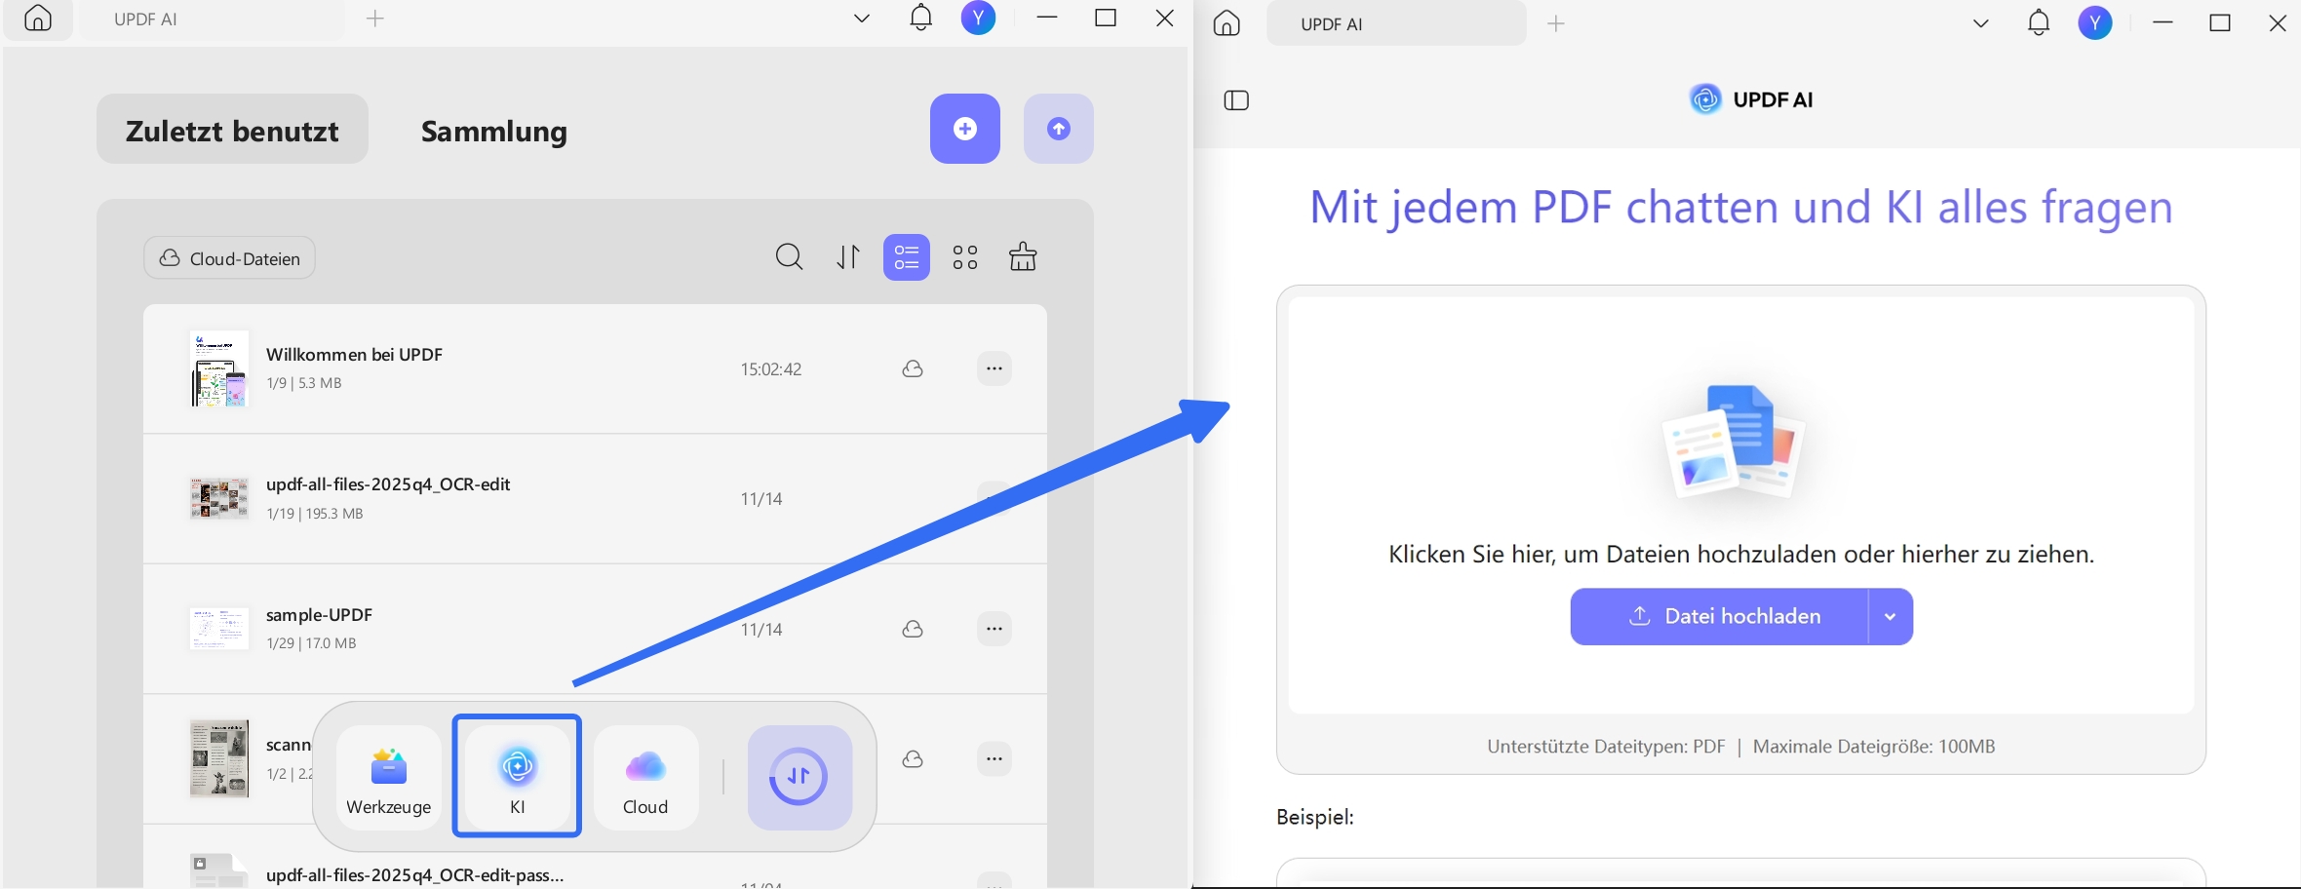The width and height of the screenshot is (2301, 889).
Task: Click the size text 1/19 | 195.3 MB
Action: click(x=315, y=513)
